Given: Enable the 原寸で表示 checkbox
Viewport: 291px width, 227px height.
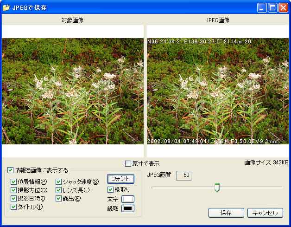Looking at the screenshot, I should tap(128, 163).
